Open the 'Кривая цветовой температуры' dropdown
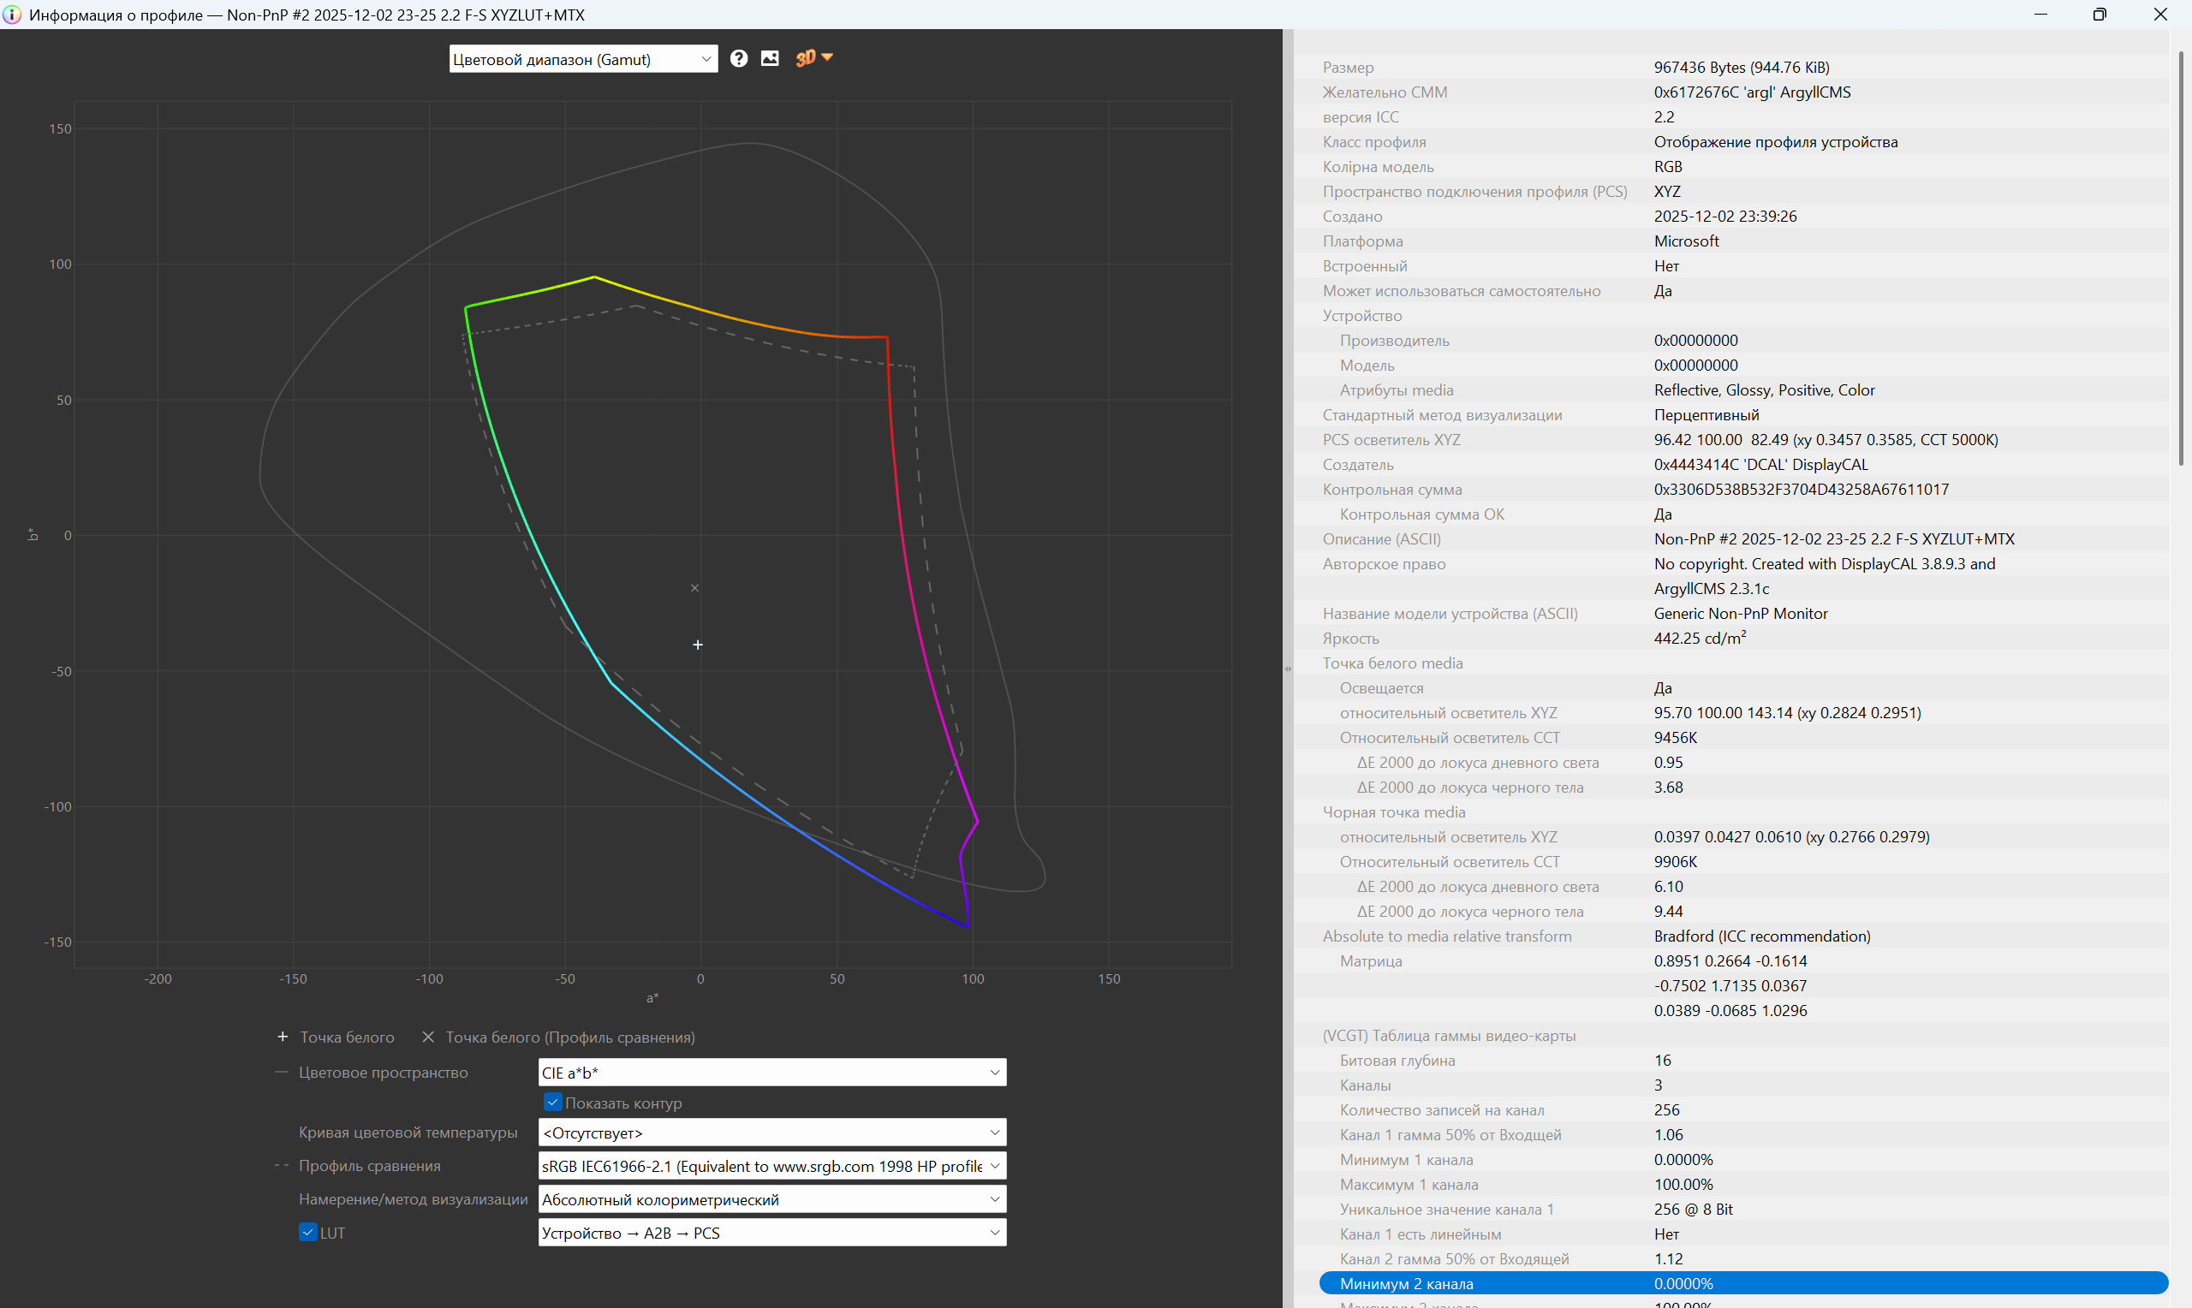The height and width of the screenshot is (1308, 2192). click(x=771, y=1133)
